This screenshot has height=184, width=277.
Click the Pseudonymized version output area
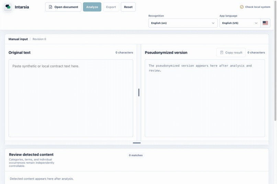(205, 98)
